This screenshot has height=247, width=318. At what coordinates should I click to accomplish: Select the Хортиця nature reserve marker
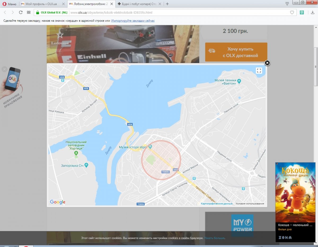[x=76, y=153]
